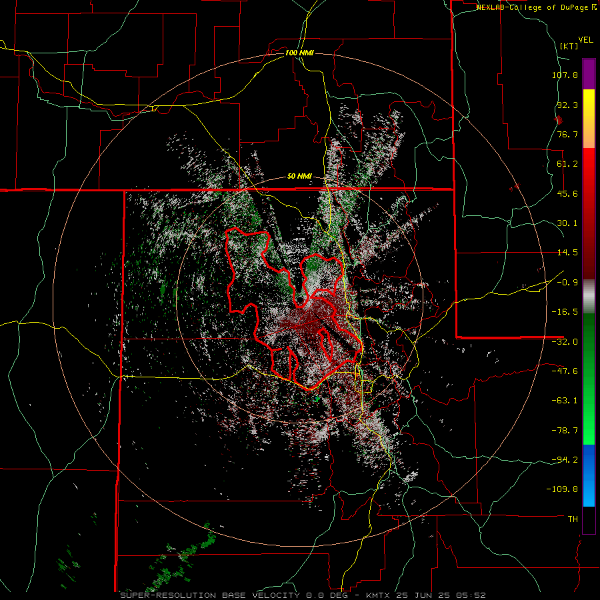The image size is (600, 600).
Task: Pick the yellow-orange segment of the velocity color bar
Action: pyautogui.click(x=589, y=119)
